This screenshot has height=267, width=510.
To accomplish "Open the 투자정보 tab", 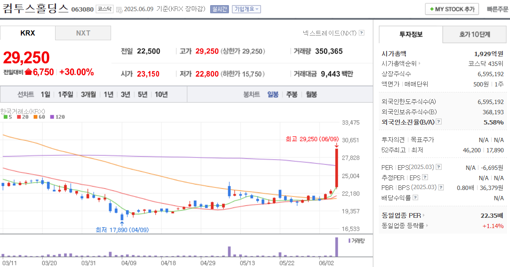I will [x=411, y=34].
